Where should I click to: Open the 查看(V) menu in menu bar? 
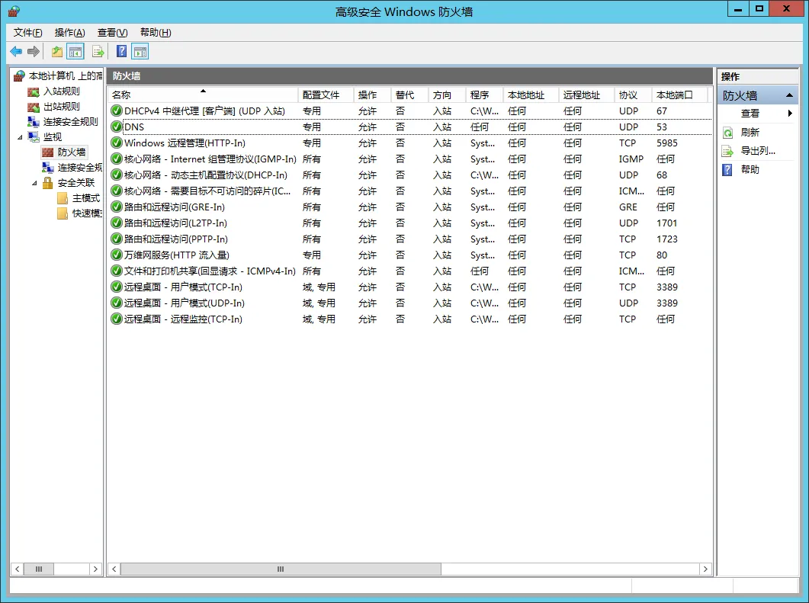pyautogui.click(x=113, y=33)
